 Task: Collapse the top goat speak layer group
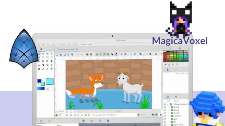pos(167,104)
